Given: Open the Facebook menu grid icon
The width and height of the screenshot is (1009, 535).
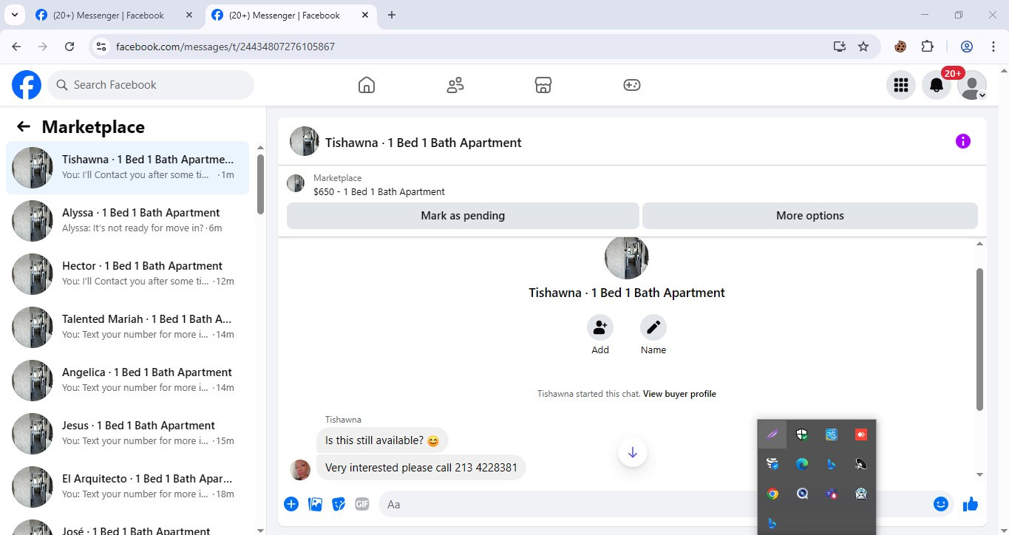Looking at the screenshot, I should pyautogui.click(x=900, y=85).
